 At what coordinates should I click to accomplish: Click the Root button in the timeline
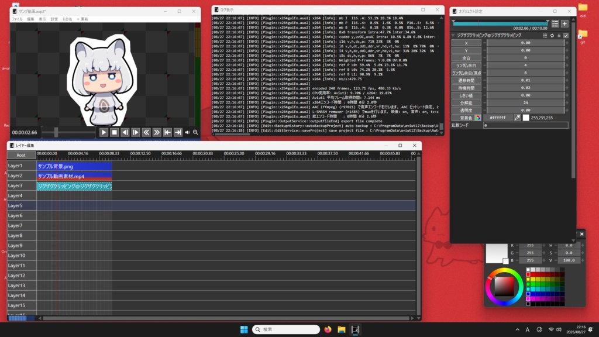pos(22,155)
